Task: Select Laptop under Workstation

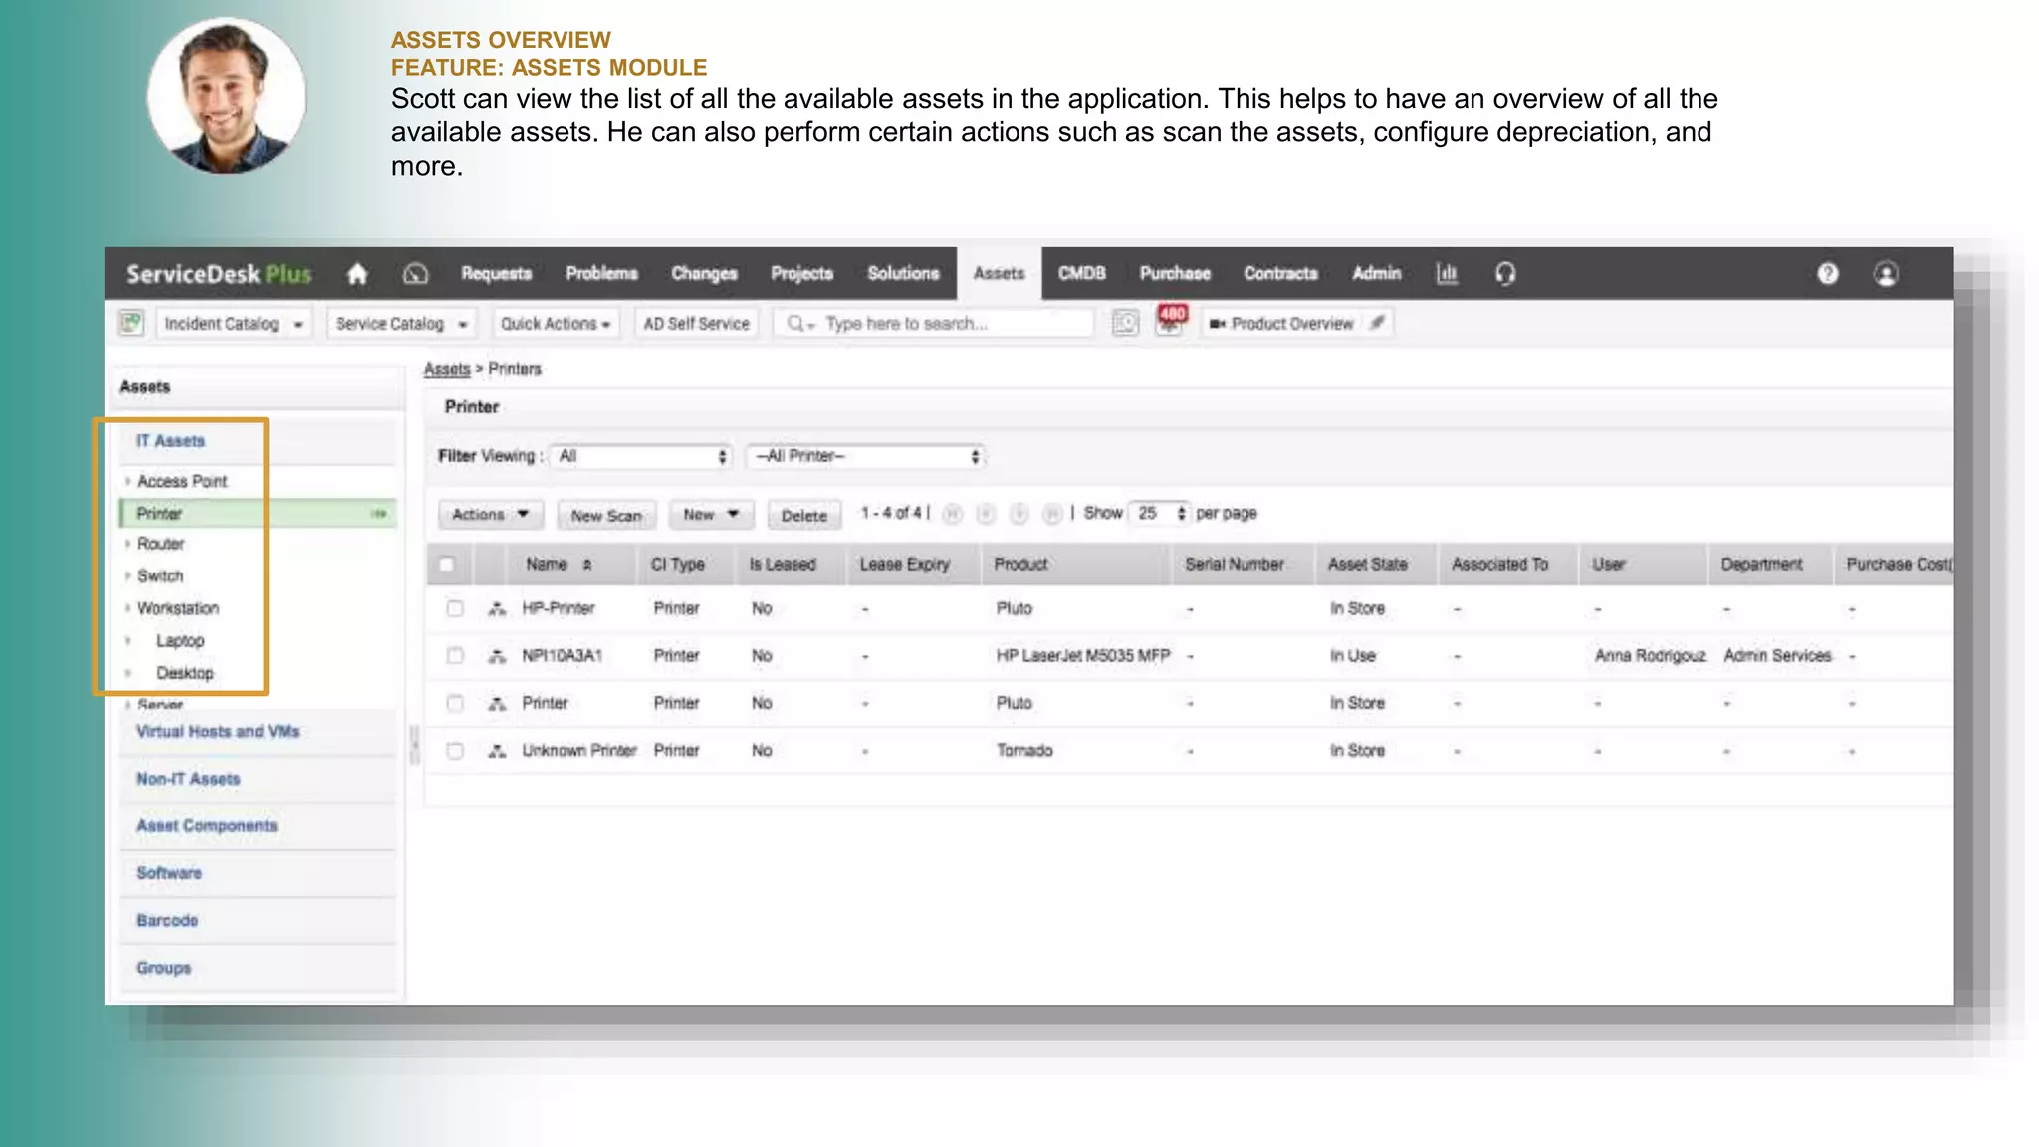Action: (x=180, y=641)
